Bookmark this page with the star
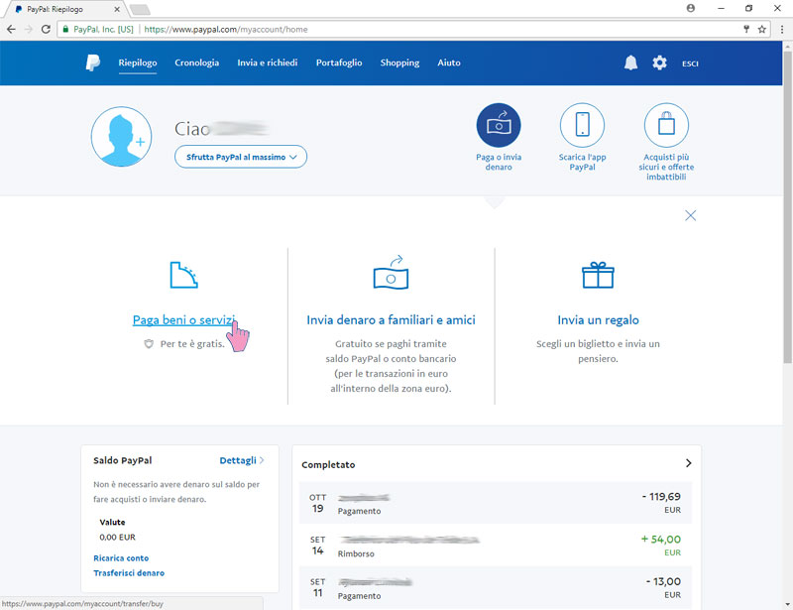Image resolution: width=793 pixels, height=610 pixels. (x=761, y=30)
